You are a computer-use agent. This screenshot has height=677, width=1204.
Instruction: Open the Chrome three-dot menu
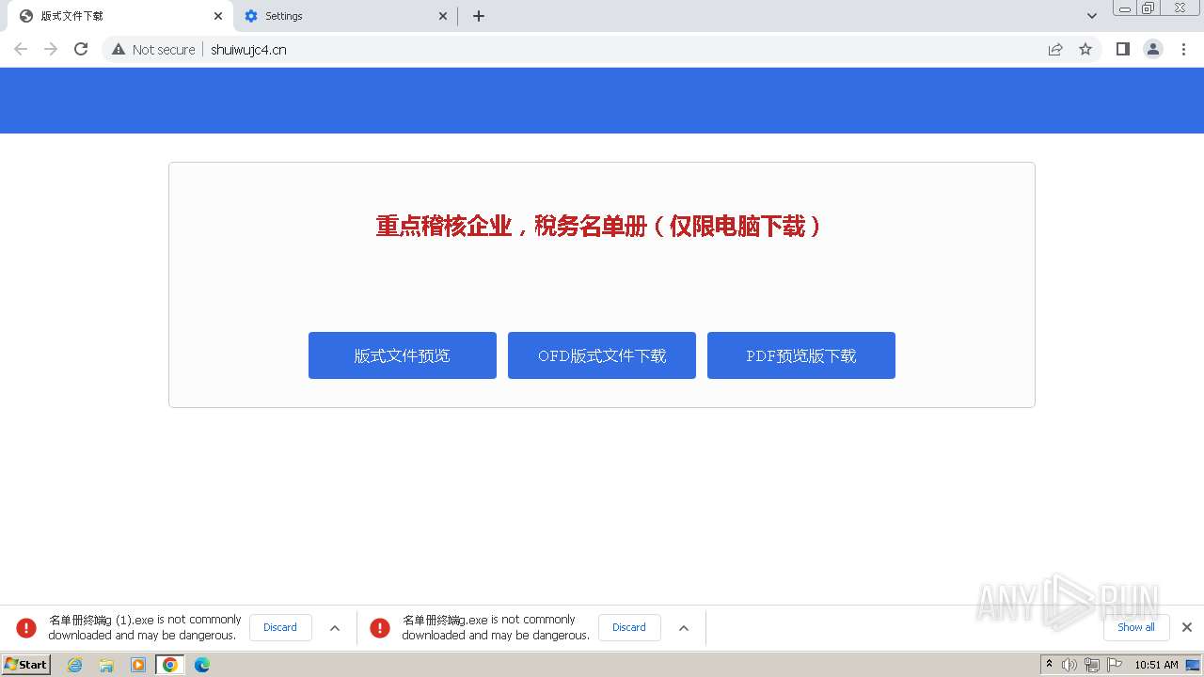point(1184,49)
